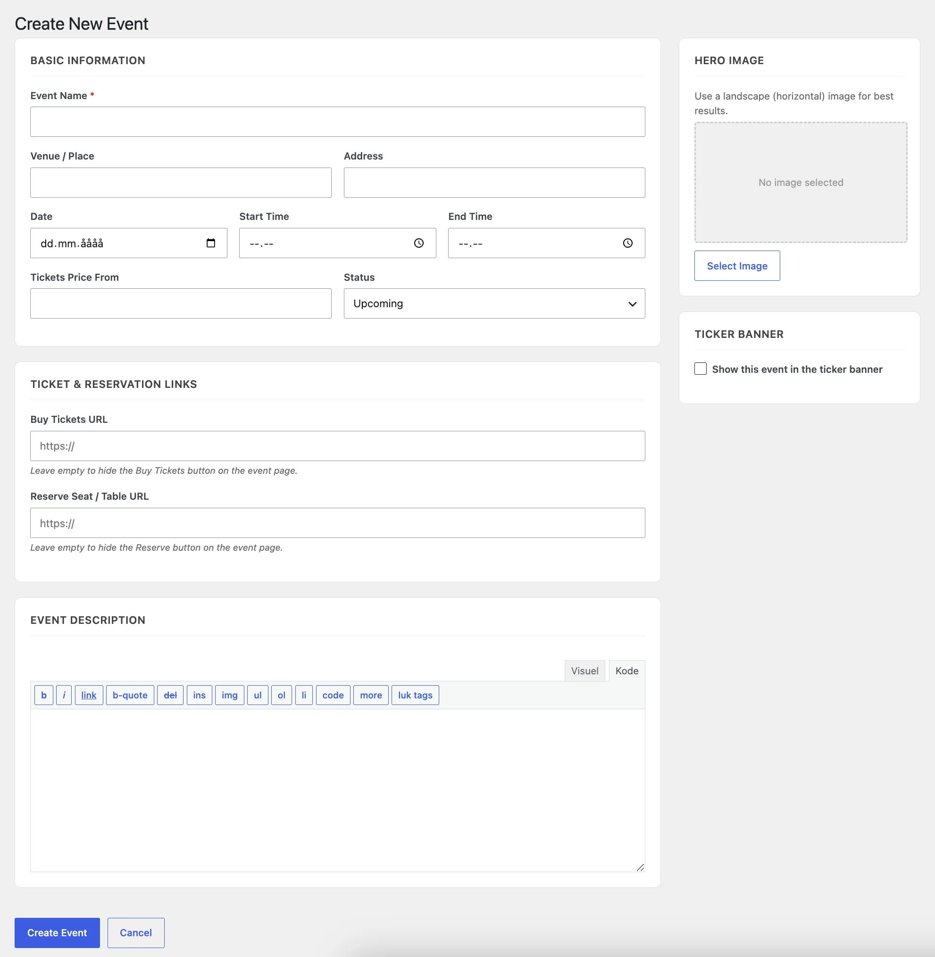
Task: Focus the Venue / Place field
Action: point(181,183)
